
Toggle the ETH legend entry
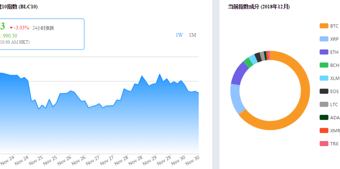tap(329, 52)
